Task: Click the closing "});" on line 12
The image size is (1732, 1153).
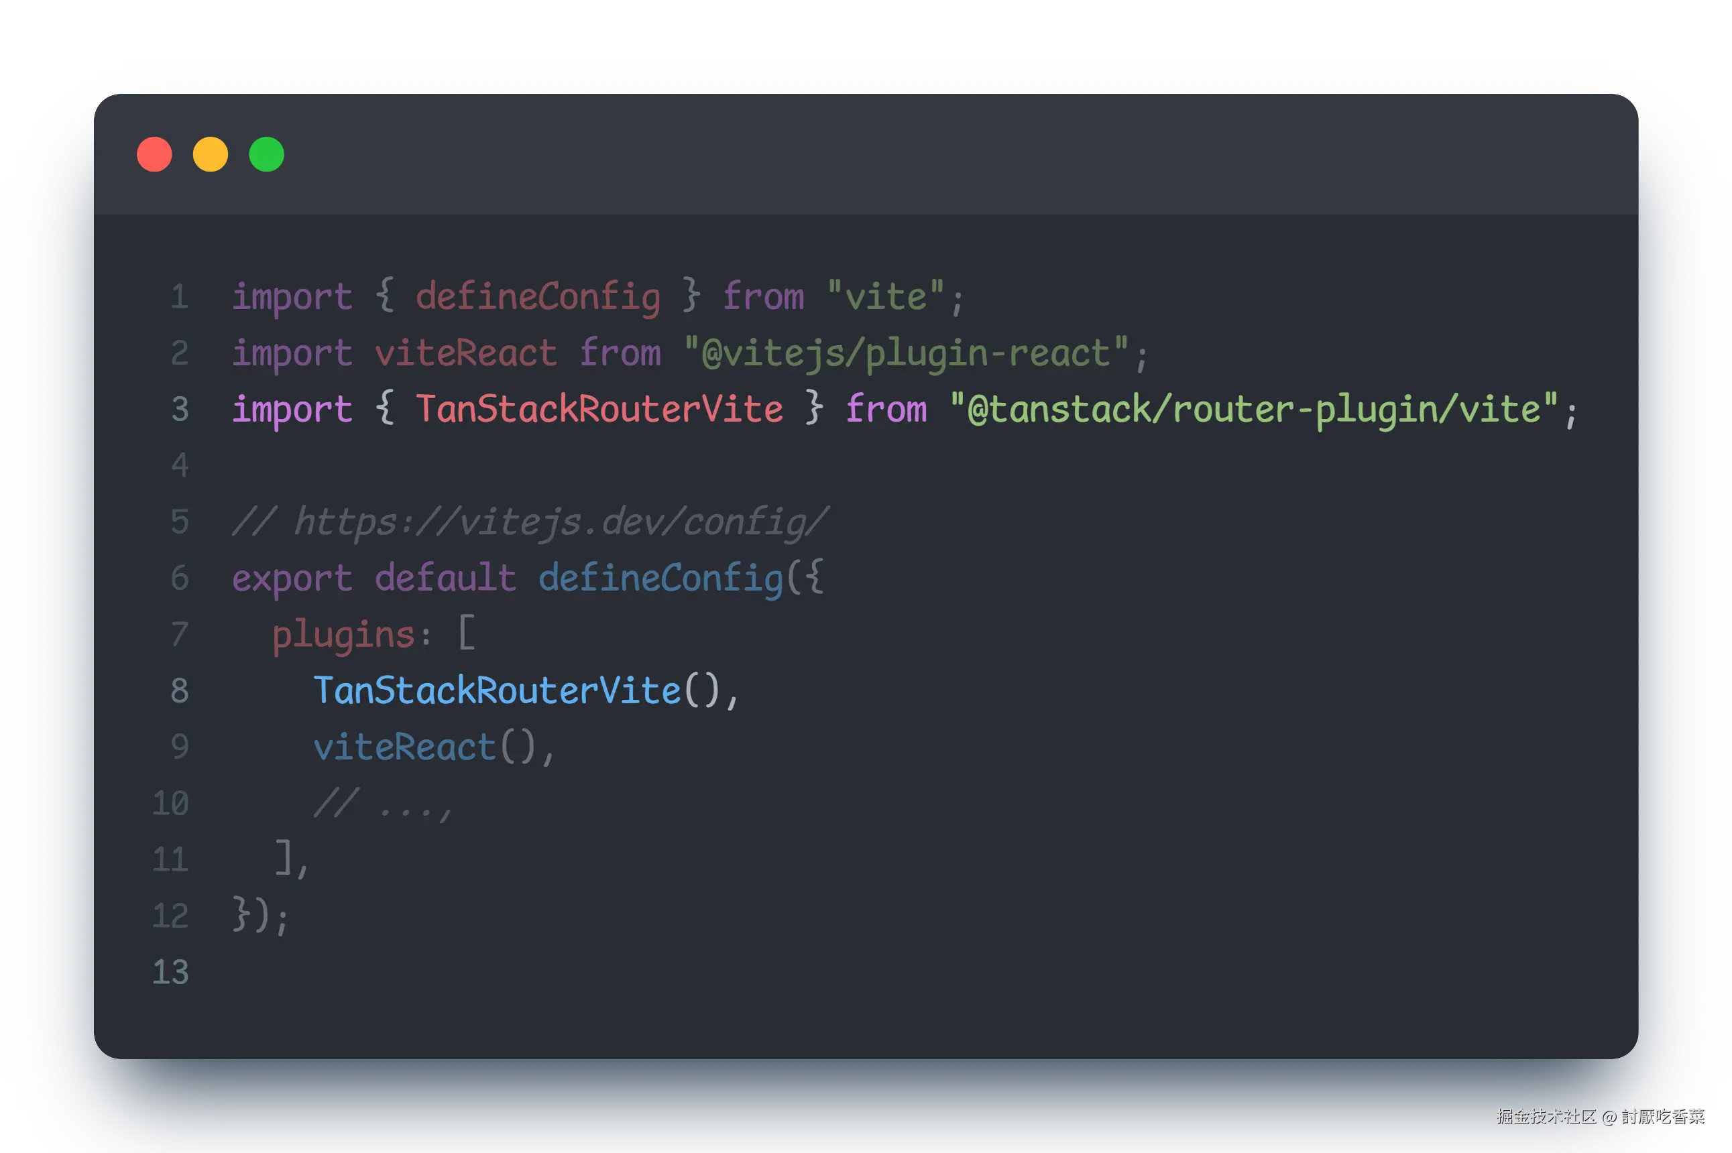Action: 261,916
